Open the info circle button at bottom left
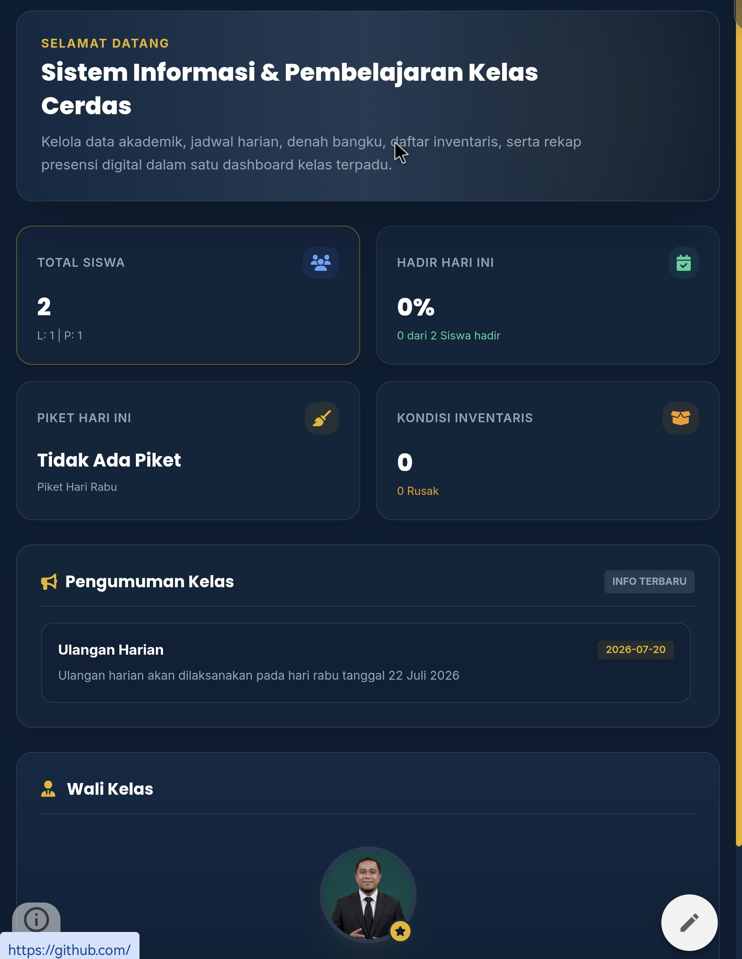The height and width of the screenshot is (959, 742). coord(36,919)
